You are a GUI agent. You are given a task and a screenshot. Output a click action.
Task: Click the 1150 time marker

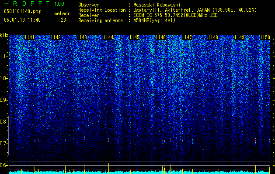265,37
